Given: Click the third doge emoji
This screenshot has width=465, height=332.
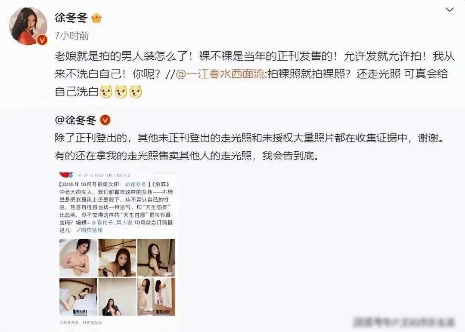Looking at the screenshot, I should pos(136,92).
